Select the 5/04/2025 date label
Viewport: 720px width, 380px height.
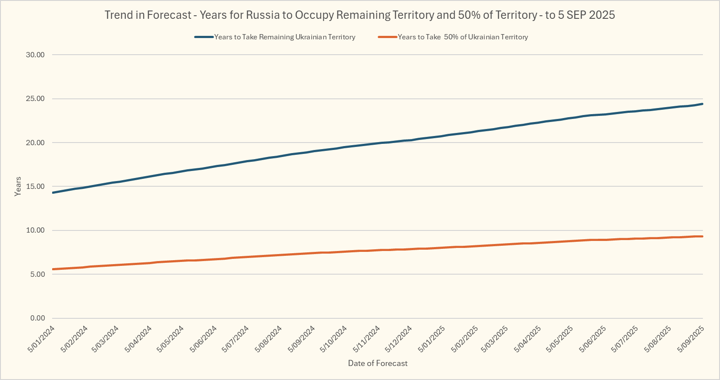click(528, 338)
